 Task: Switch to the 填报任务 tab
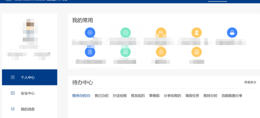(x=192, y=96)
